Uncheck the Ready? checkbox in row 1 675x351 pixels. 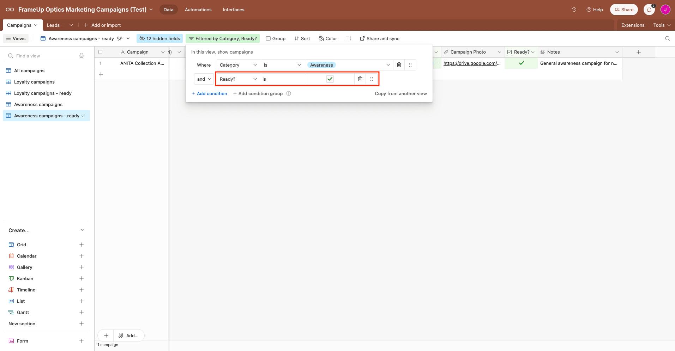[x=521, y=63]
